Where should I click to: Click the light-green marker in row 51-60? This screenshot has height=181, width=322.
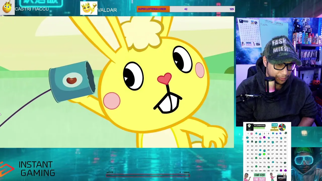coord(264,154)
